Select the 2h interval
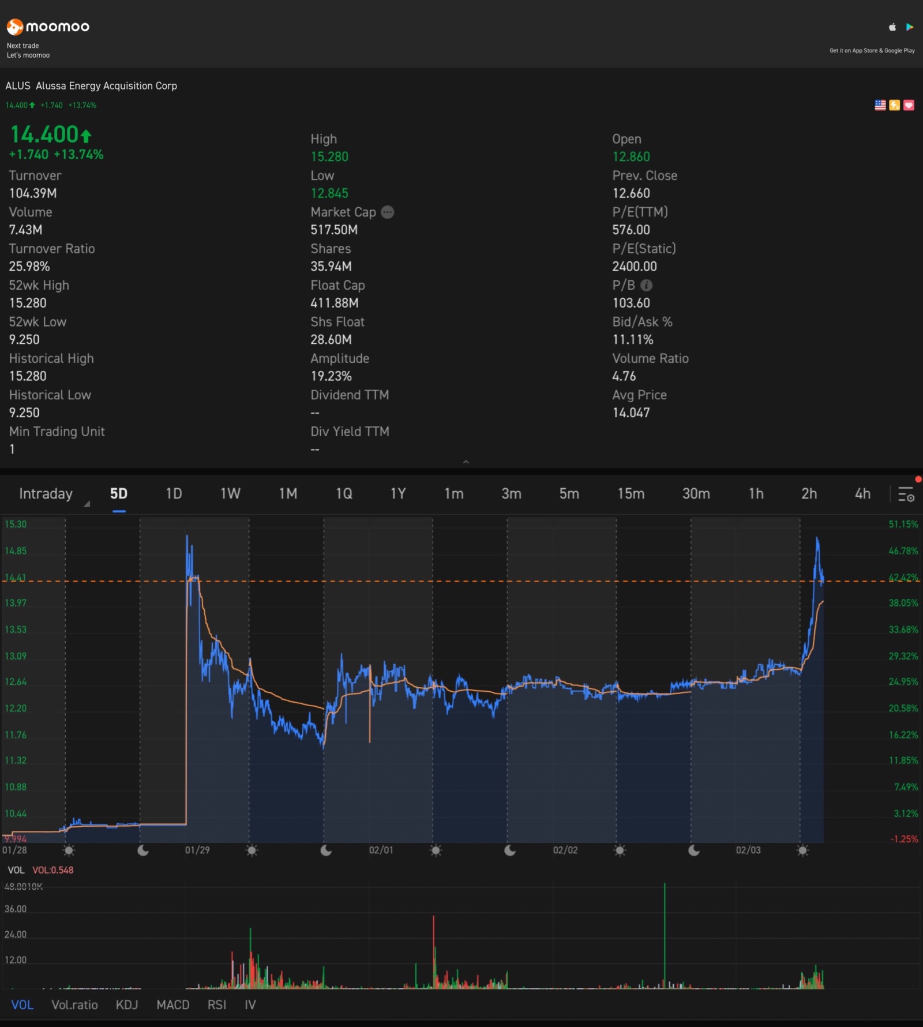The image size is (923, 1027). [x=809, y=494]
